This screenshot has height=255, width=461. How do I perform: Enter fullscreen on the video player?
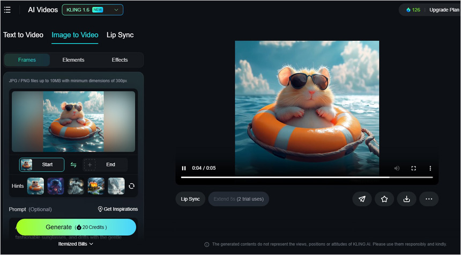[x=413, y=168]
